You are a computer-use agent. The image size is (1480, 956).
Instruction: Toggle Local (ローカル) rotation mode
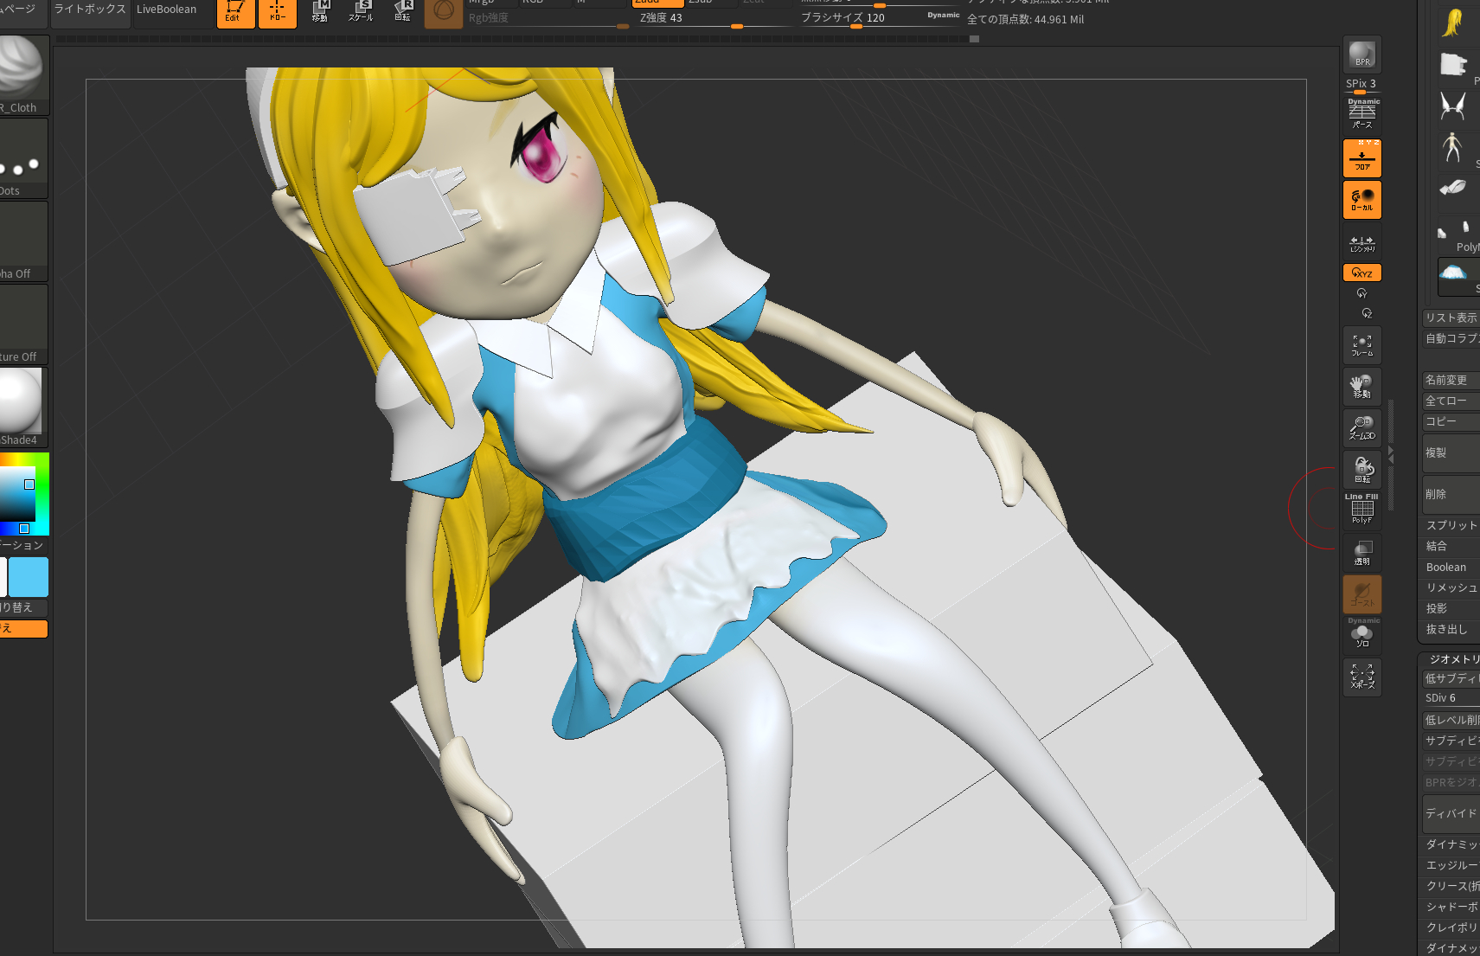coord(1362,200)
